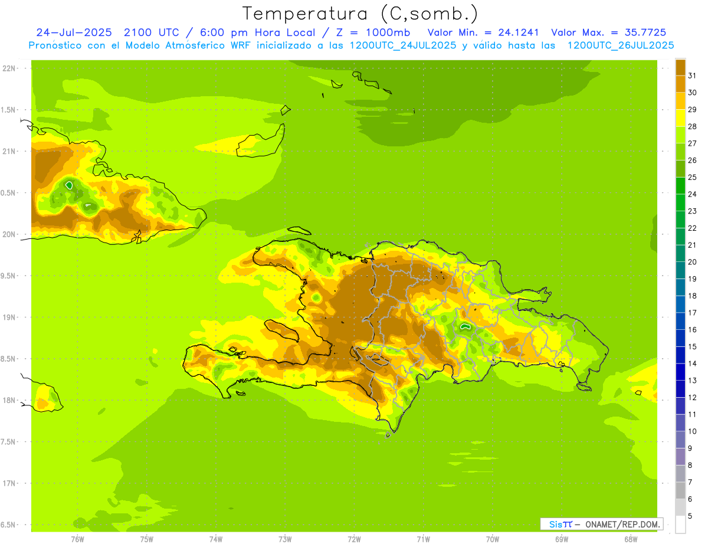
Task: Click the '1.5N' latitude label
Action: coord(9,110)
